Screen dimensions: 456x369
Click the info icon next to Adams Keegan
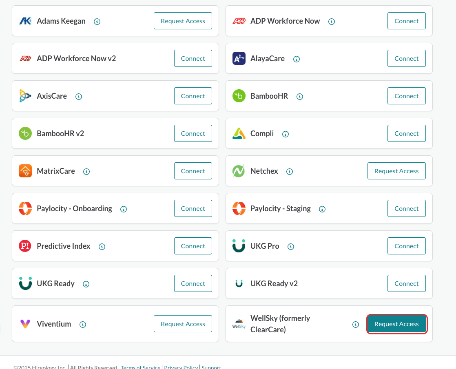97,22
